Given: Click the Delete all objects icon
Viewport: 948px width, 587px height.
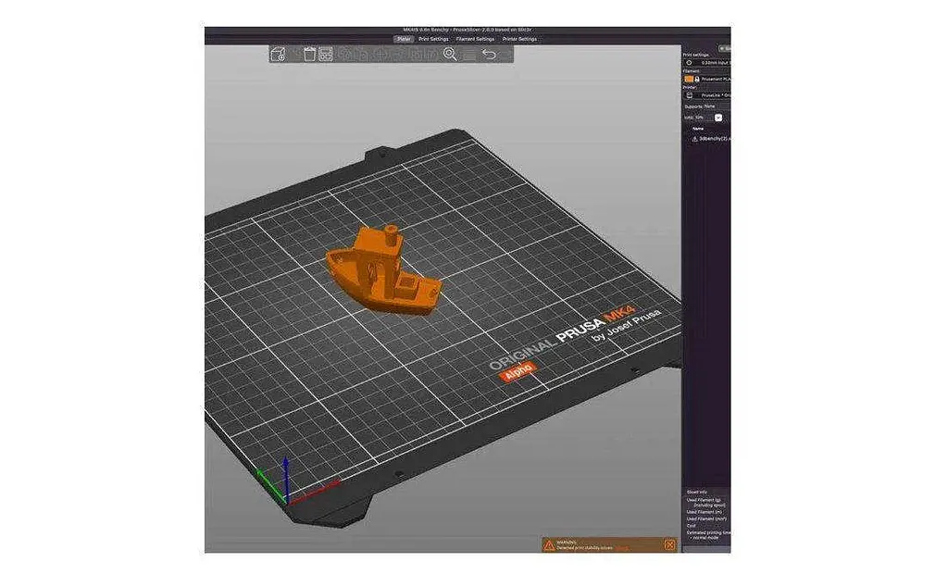Looking at the screenshot, I should click(324, 56).
